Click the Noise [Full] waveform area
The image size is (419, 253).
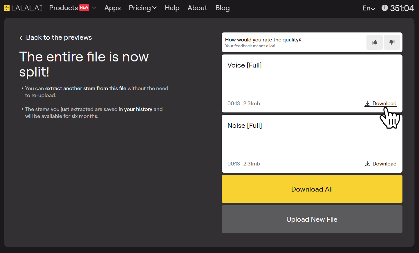tap(312, 144)
